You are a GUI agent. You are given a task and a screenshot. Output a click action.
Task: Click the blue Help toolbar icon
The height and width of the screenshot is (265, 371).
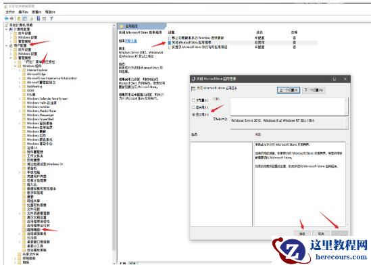click(39, 18)
